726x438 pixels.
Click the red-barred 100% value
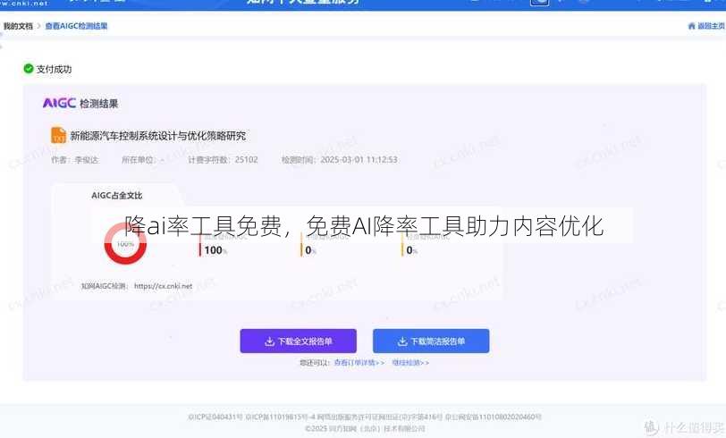coord(215,250)
